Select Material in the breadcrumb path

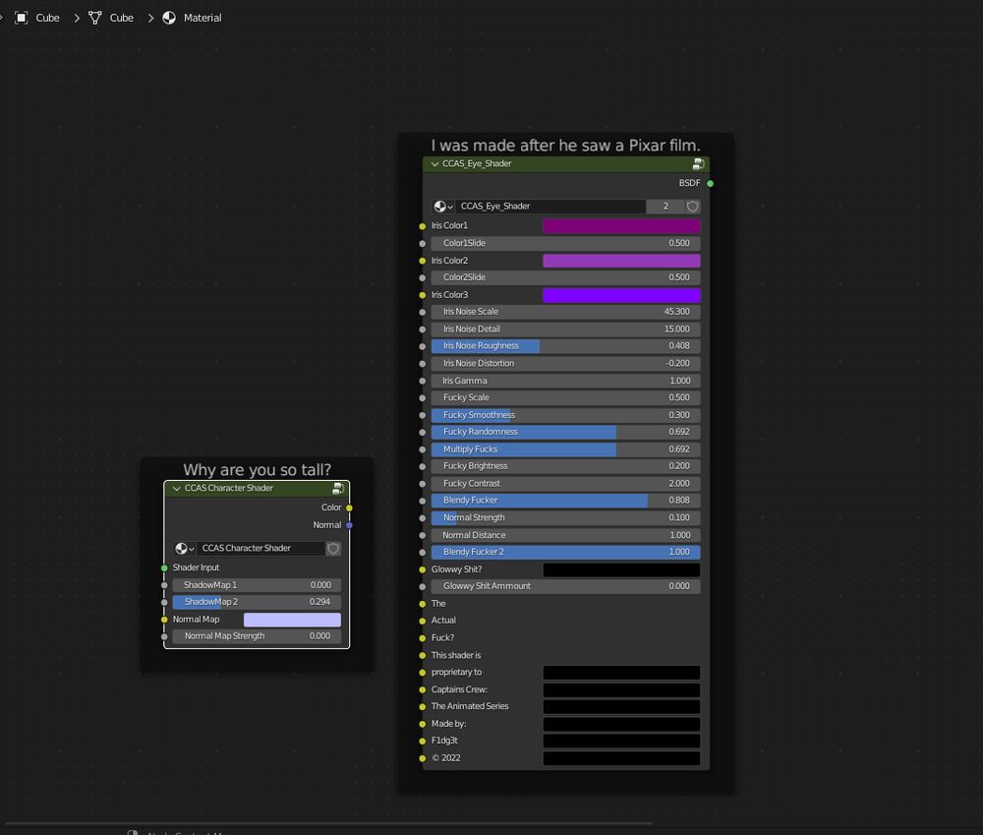point(202,17)
